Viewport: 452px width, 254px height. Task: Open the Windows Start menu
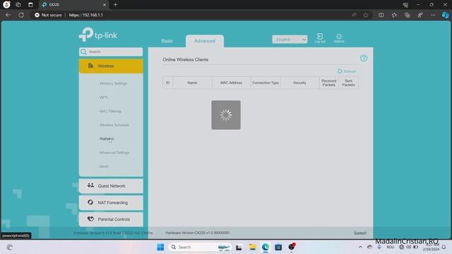pos(160,247)
